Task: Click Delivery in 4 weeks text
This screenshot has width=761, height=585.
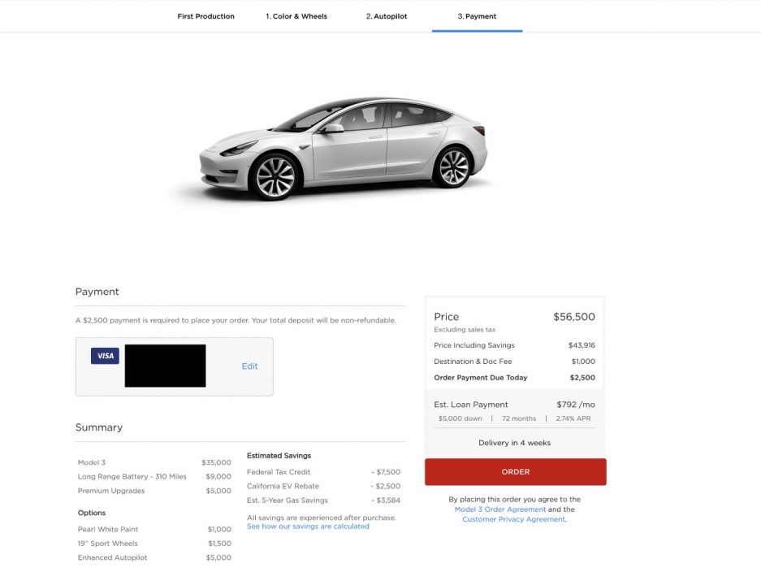Action: [x=514, y=443]
